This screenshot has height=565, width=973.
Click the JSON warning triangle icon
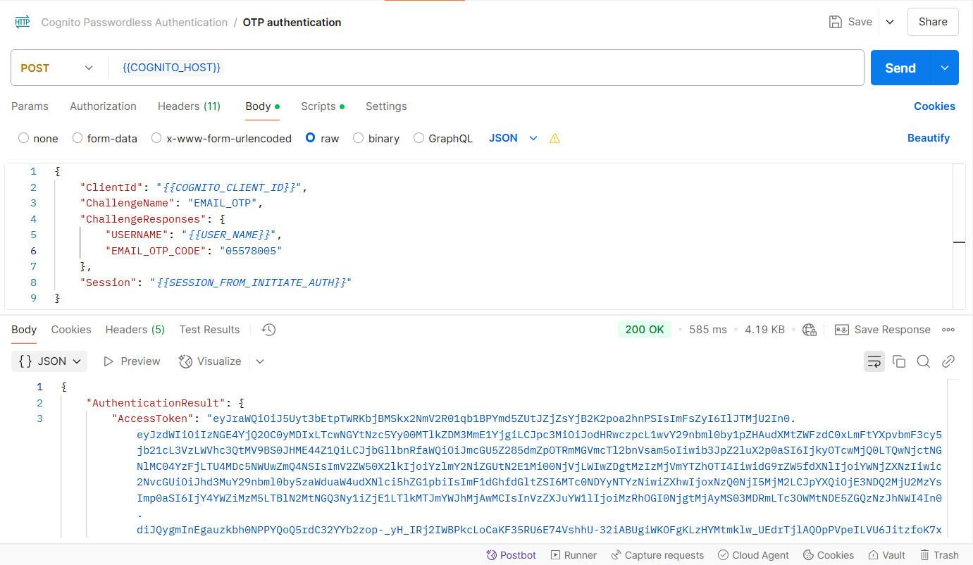coord(554,139)
